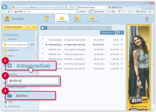
Task: Click the browser favorites star icon
Action: pos(149,7)
